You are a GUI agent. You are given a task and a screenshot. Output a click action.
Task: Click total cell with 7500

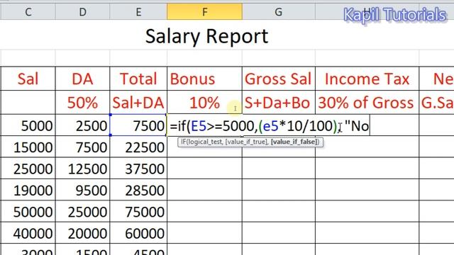pyautogui.click(x=138, y=125)
